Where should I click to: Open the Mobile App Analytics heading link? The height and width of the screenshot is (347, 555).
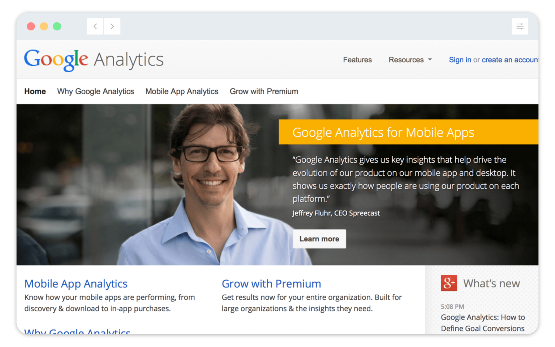tap(76, 284)
